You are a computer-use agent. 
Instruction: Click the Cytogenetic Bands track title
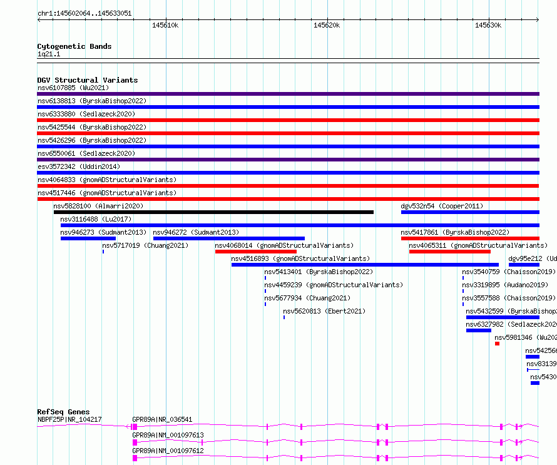click(74, 46)
